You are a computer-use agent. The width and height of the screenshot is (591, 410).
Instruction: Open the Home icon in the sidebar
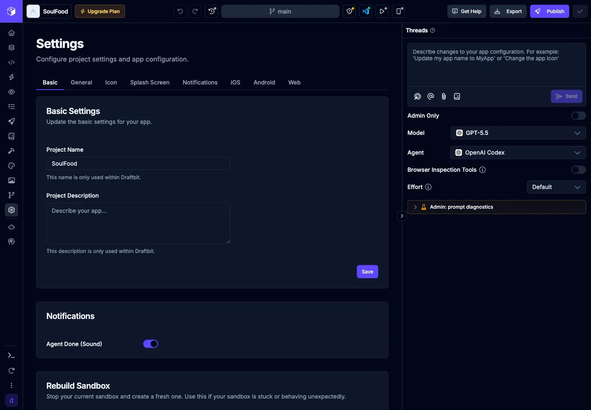(x=11, y=33)
